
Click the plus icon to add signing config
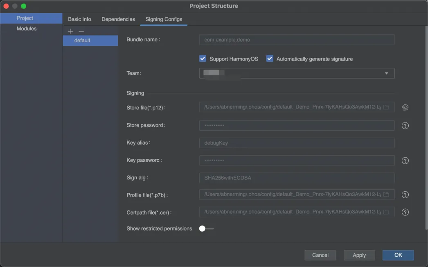click(70, 31)
